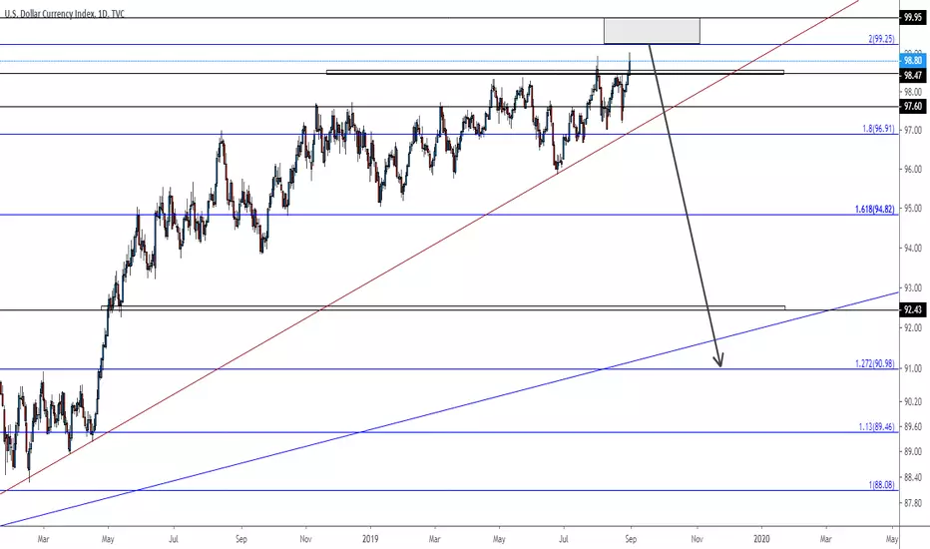
Task: Select the 98.47 horizontal line price label
Action: point(912,76)
